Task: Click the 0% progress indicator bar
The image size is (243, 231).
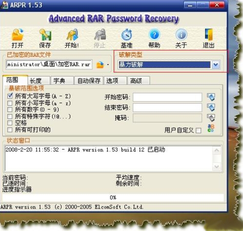Action: point(113,198)
